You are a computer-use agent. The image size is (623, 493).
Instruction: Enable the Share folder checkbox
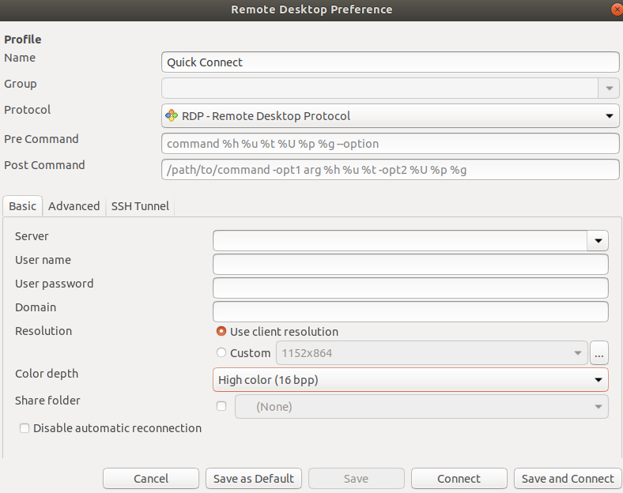click(221, 406)
